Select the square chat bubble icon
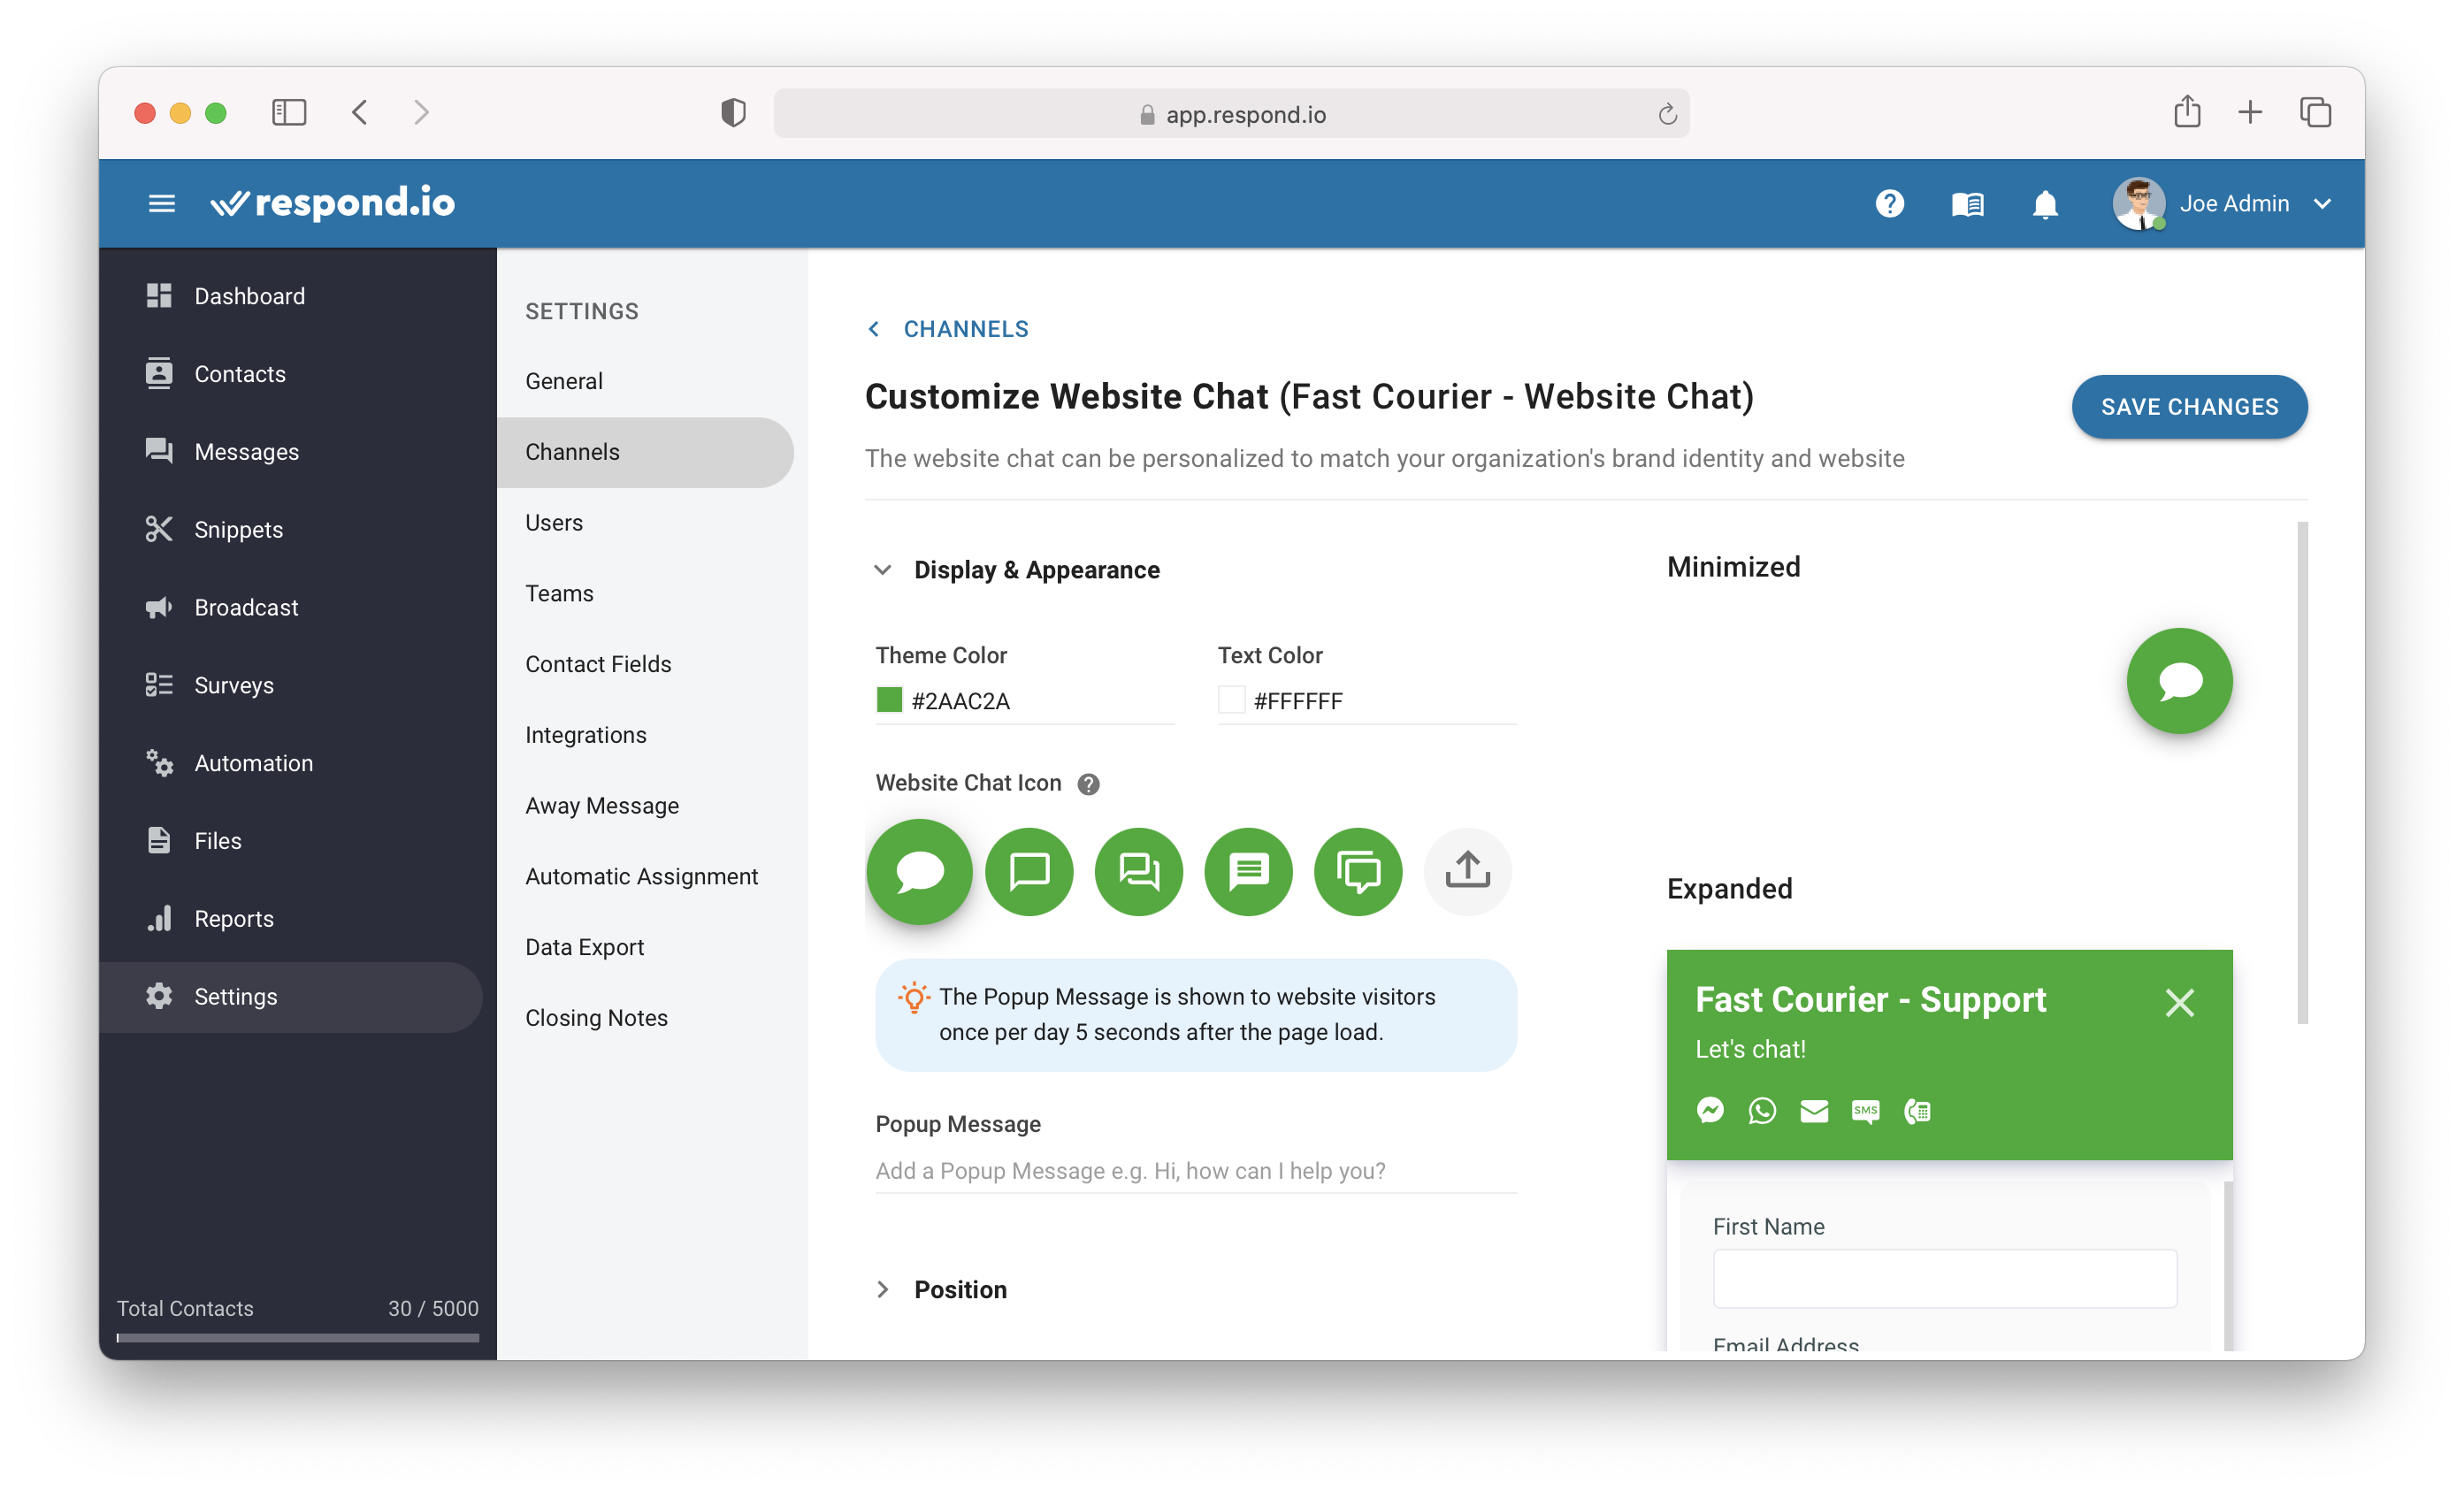The width and height of the screenshot is (2464, 1491). 1028,866
